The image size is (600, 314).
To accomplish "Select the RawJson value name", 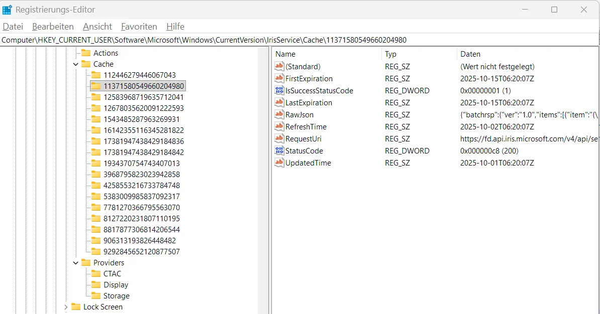I will tap(299, 114).
